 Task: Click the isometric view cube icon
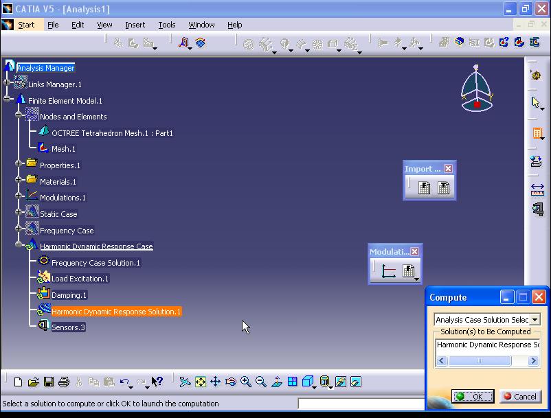click(308, 382)
